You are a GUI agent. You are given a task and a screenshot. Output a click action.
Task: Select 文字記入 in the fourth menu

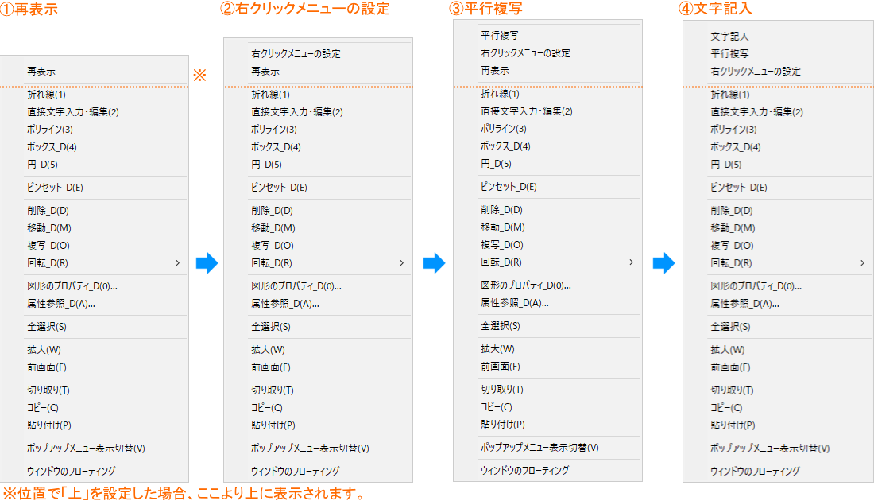pyautogui.click(x=731, y=36)
